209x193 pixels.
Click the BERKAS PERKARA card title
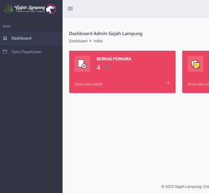pos(114,59)
